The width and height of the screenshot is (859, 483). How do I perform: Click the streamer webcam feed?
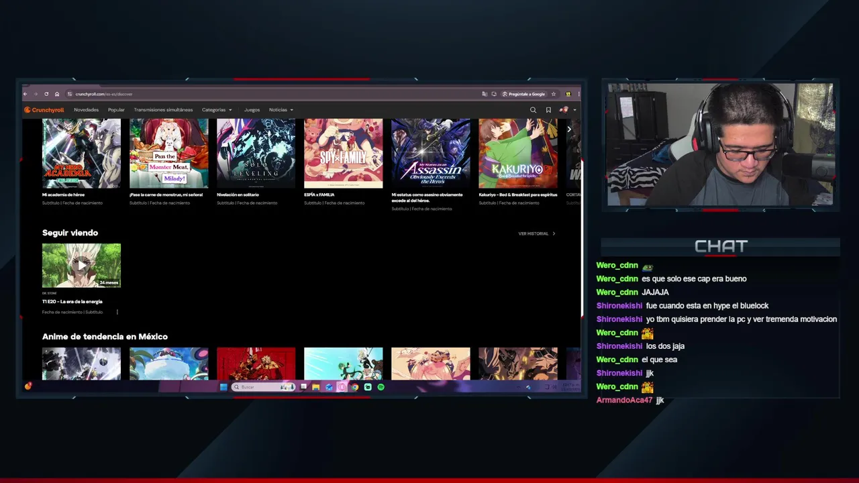point(720,144)
